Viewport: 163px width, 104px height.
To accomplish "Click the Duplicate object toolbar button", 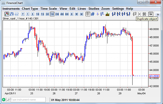I will (x=151, y=14).
